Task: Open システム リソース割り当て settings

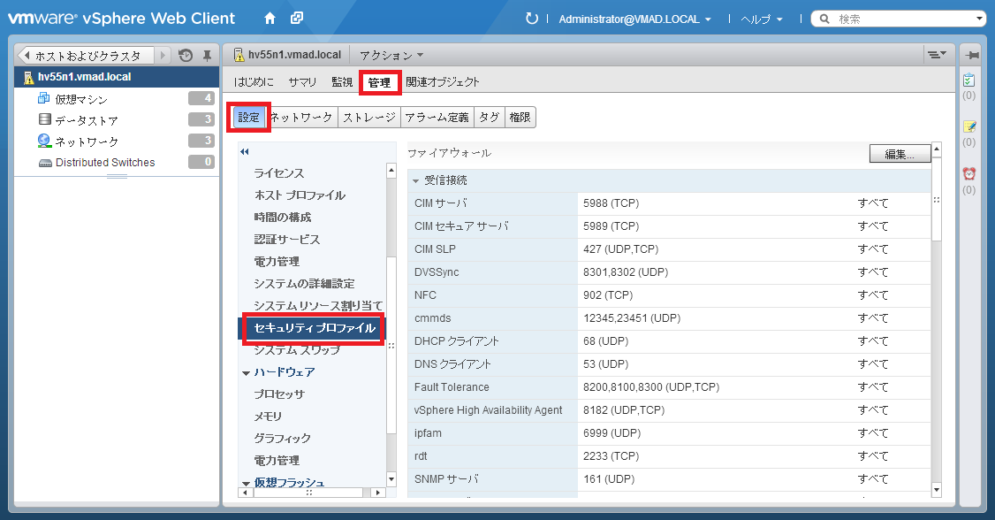Action: tap(318, 306)
